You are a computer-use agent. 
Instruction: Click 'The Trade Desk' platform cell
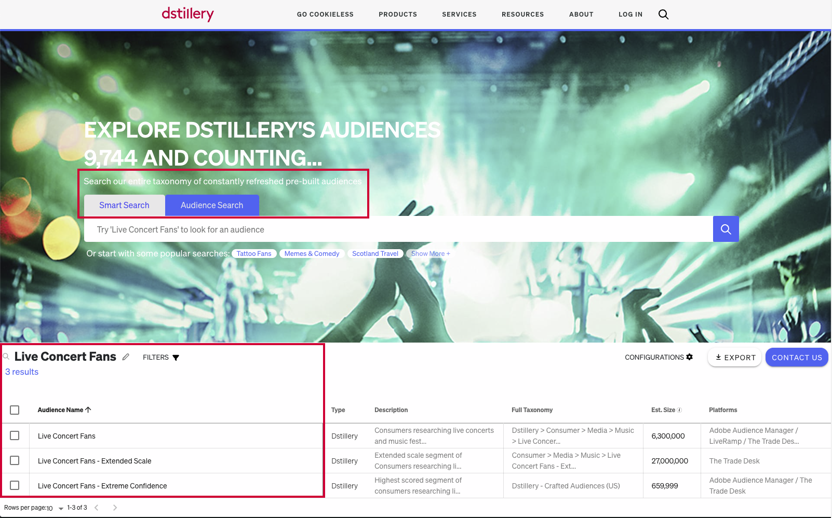[734, 461]
